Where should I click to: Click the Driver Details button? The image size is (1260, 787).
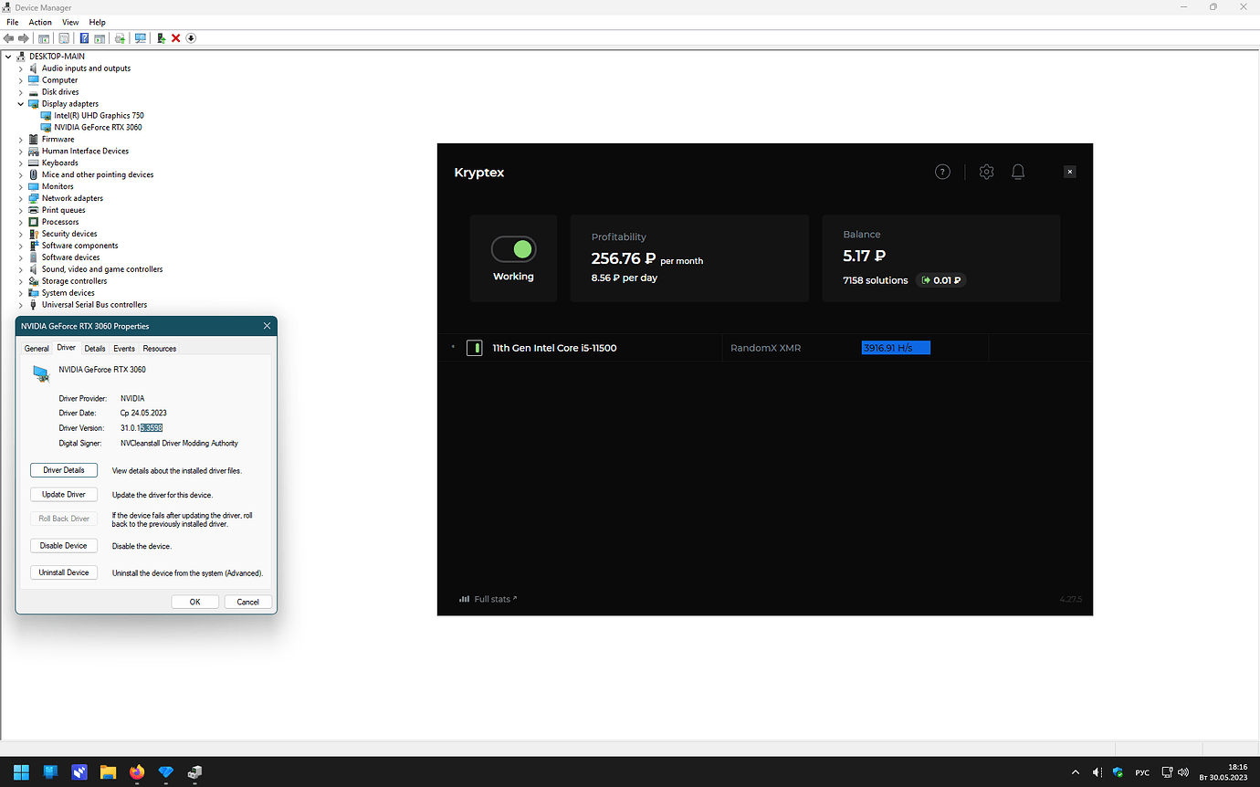(64, 470)
